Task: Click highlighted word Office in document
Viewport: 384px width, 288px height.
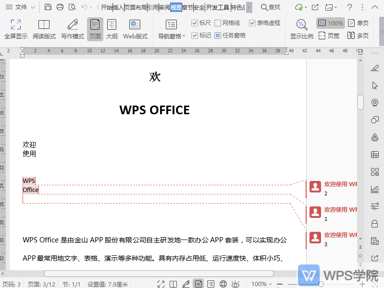Action: [31, 190]
